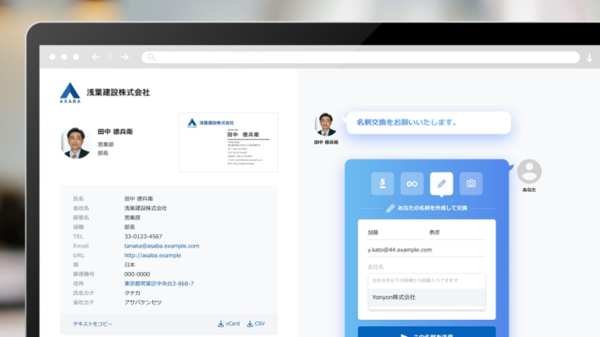Screen dimensions: 600x337
Task: Select the linked-circles card exchange option
Action: pos(412,183)
